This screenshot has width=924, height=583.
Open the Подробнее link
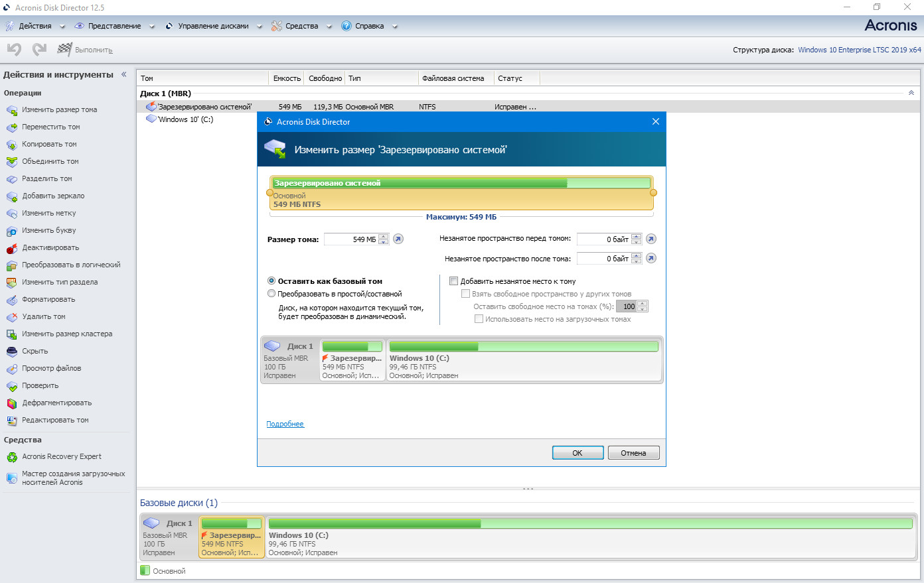285,424
